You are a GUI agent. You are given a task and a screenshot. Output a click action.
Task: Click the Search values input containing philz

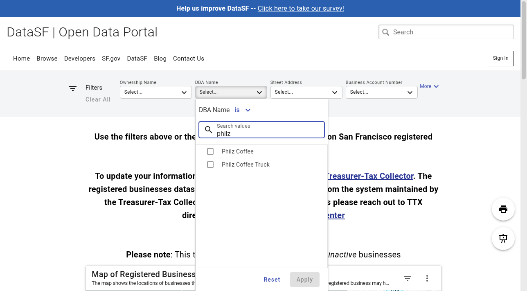click(262, 130)
